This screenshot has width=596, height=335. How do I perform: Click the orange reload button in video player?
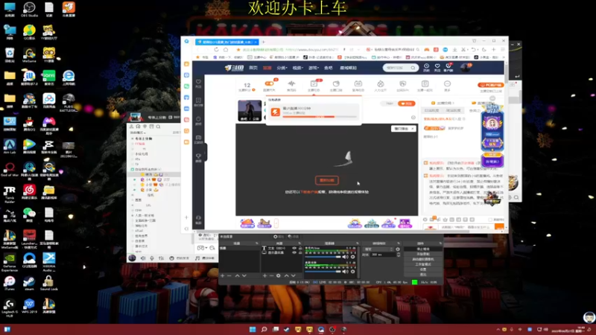327,180
